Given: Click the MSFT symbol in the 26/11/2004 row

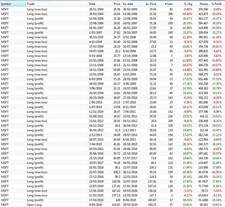Looking at the screenshot, I should (5, 9).
